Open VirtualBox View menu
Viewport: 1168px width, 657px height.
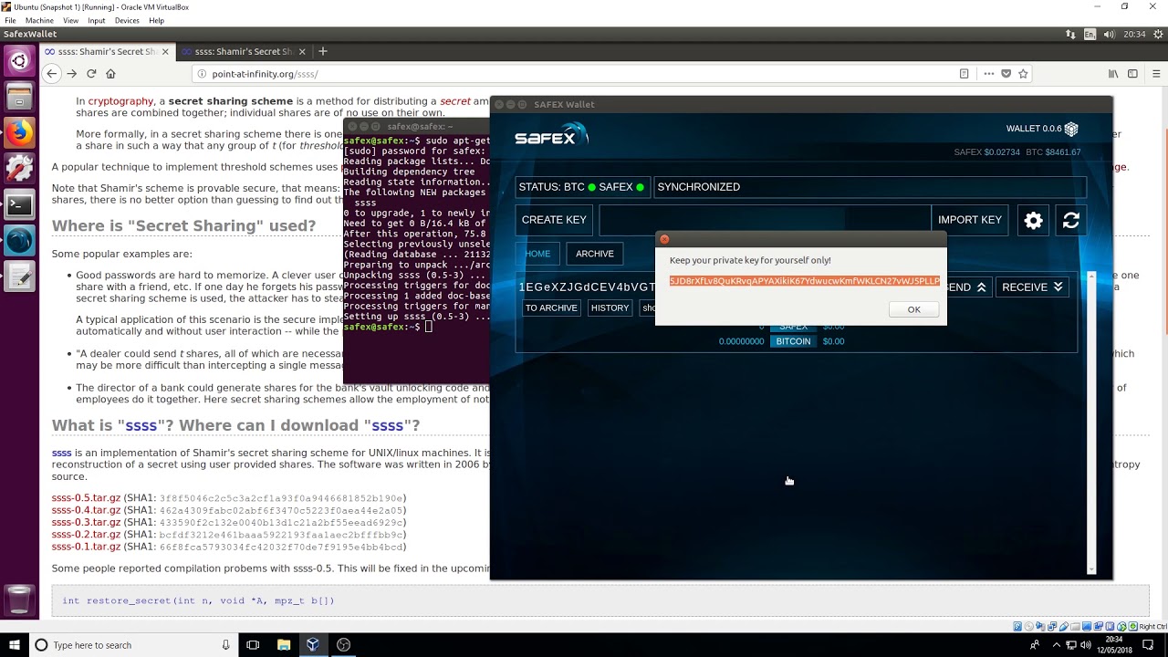pyautogui.click(x=70, y=20)
